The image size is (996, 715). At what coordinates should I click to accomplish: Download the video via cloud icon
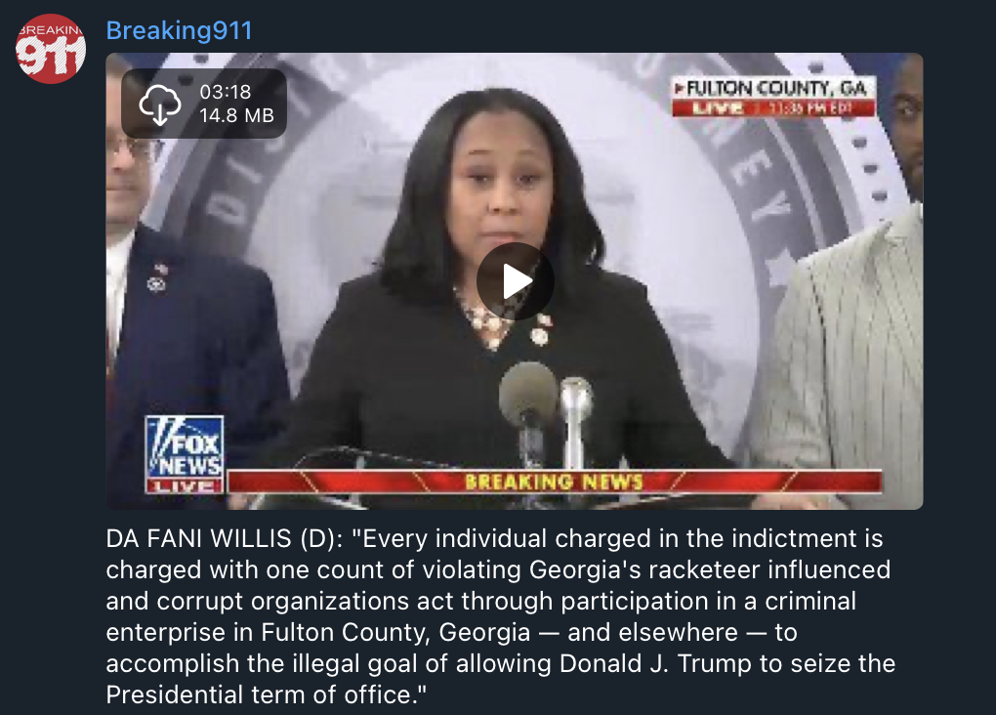(159, 105)
